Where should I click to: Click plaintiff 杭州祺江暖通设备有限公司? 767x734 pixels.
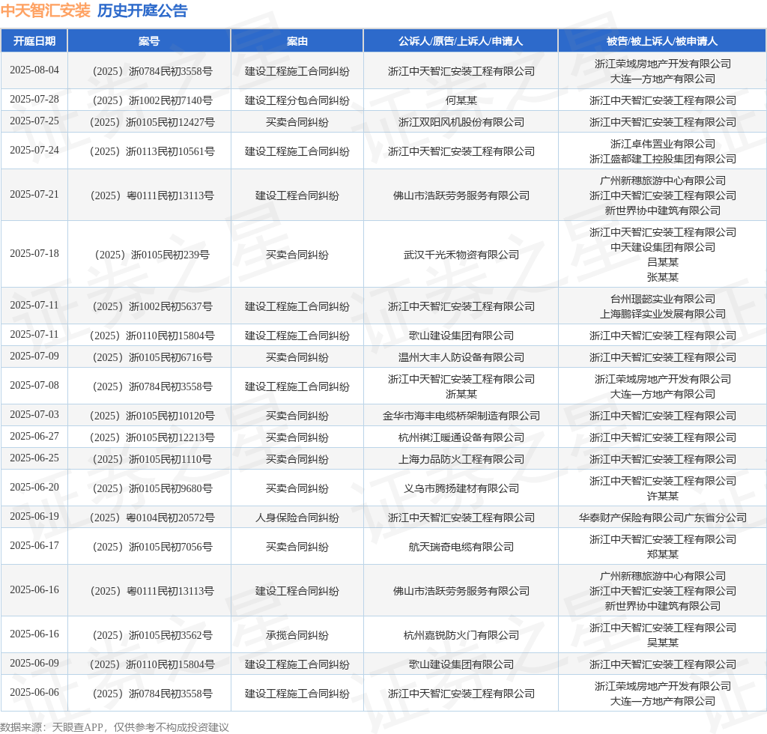(461, 437)
